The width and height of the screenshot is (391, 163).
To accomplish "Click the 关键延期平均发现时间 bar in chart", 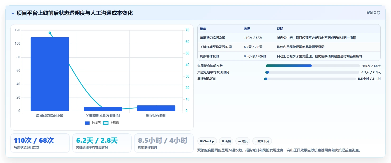I will coord(103,109).
